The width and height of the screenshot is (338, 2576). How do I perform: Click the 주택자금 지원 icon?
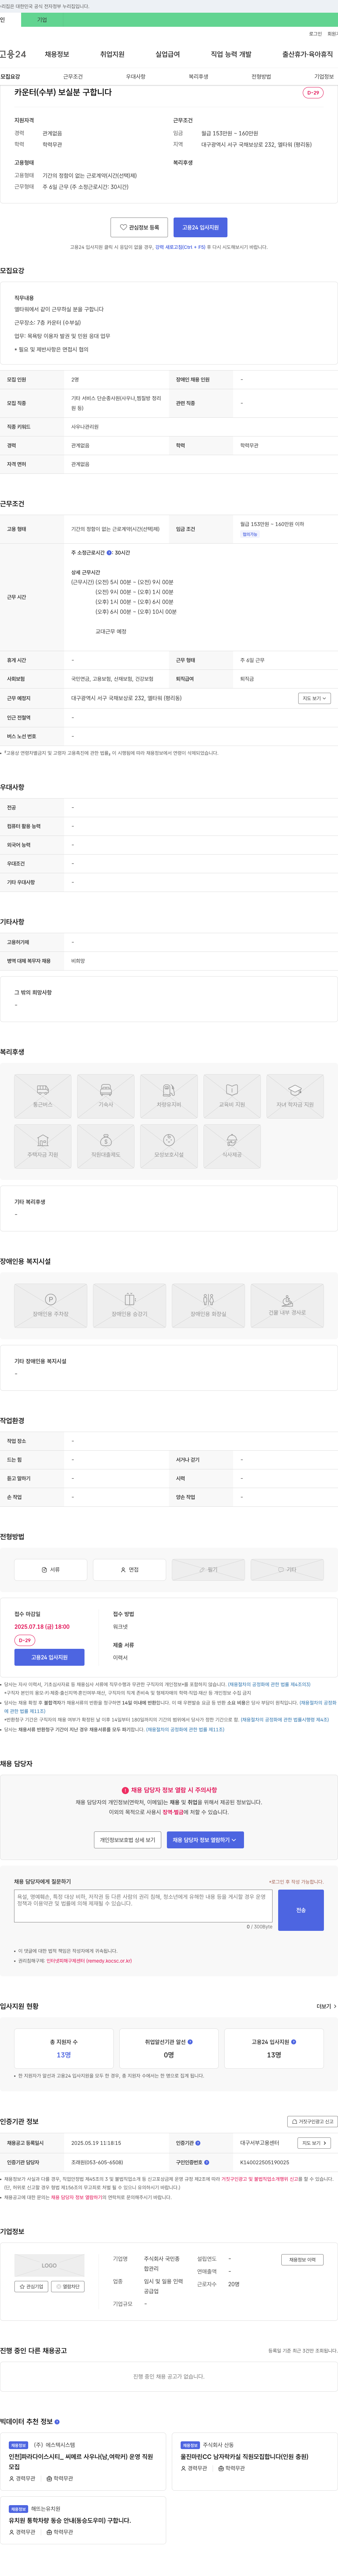43,1146
